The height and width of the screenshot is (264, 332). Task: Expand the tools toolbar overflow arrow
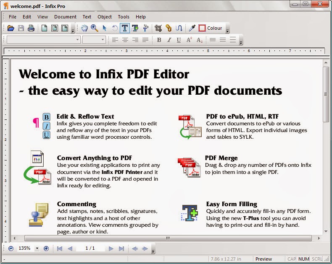[228, 31]
